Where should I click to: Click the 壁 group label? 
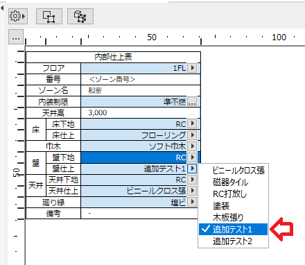click(36, 163)
